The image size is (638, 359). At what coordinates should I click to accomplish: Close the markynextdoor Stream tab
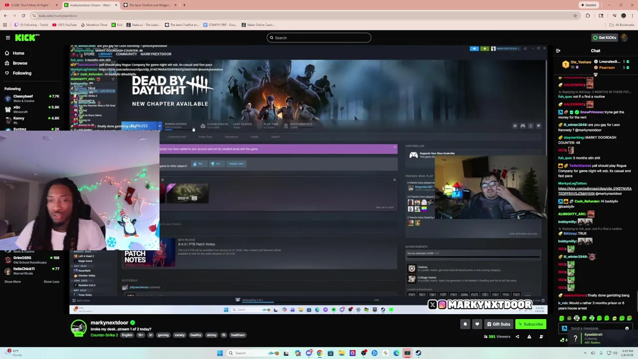[x=116, y=5]
